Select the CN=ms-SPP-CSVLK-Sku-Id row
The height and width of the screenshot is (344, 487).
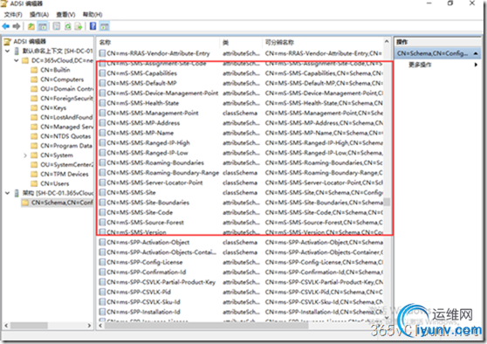point(241,302)
